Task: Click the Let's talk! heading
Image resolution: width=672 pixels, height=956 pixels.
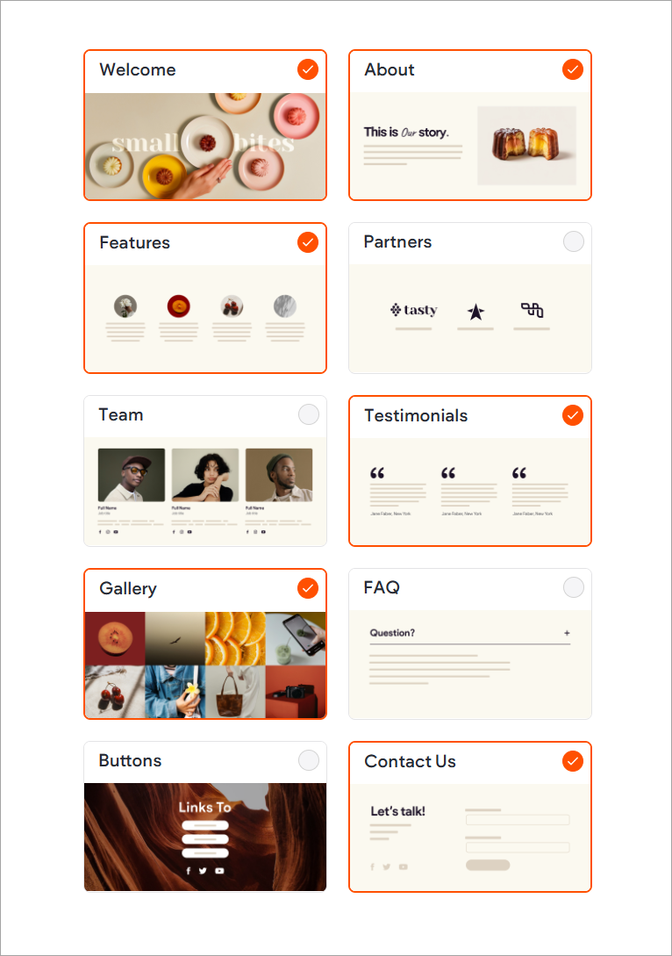Action: [397, 811]
